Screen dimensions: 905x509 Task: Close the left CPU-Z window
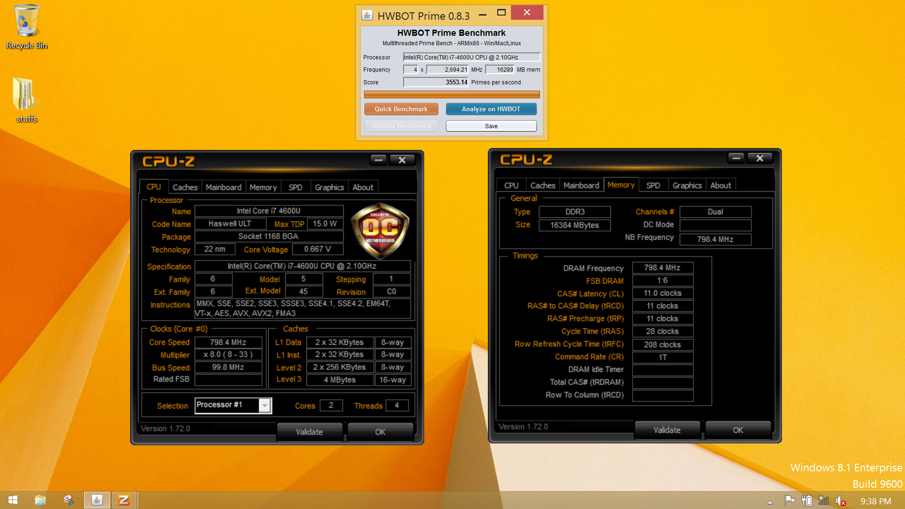click(x=402, y=160)
